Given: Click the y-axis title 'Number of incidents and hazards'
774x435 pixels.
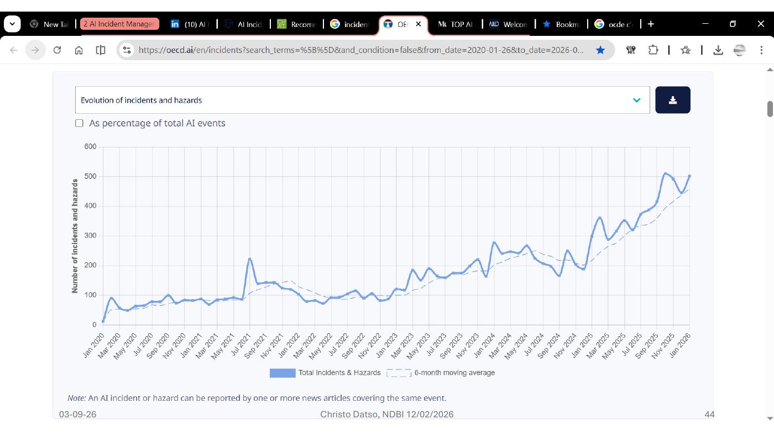Looking at the screenshot, I should pos(75,236).
